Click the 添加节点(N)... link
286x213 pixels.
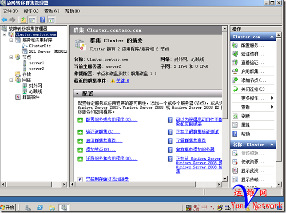pyautogui.click(x=101, y=150)
